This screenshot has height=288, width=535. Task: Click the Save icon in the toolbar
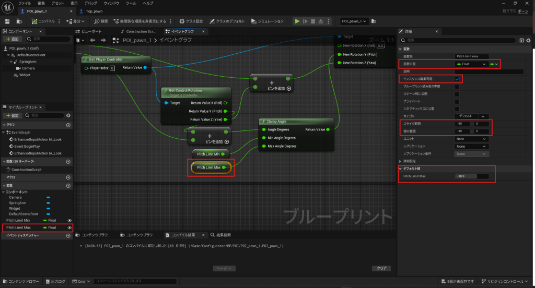click(7, 21)
